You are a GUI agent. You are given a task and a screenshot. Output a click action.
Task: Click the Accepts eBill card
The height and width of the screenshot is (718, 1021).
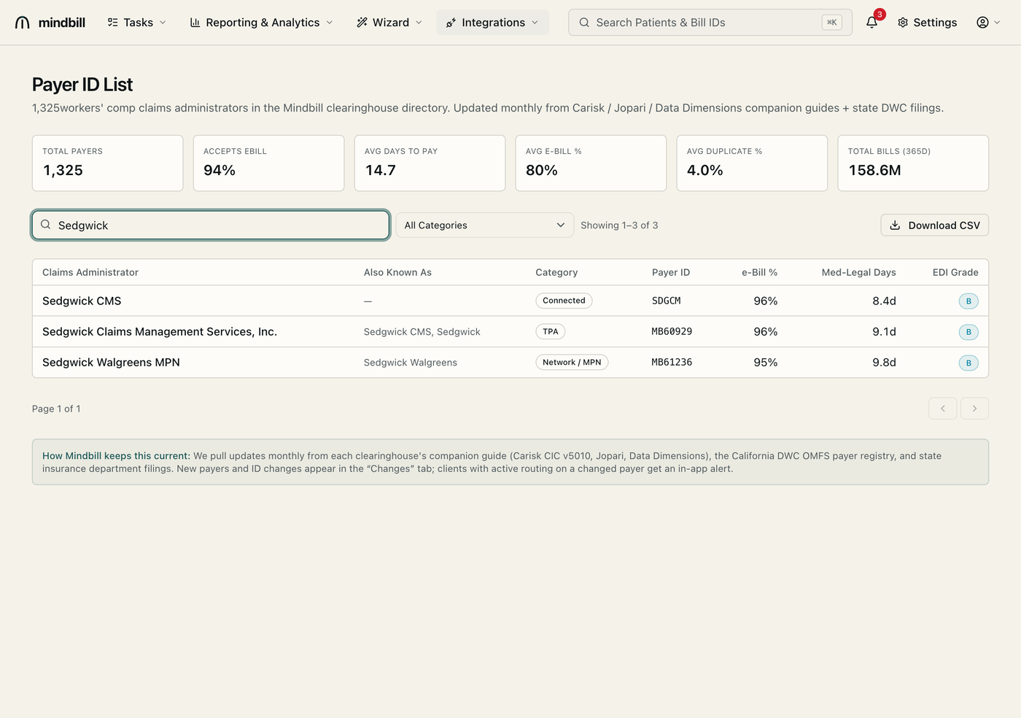pos(268,163)
